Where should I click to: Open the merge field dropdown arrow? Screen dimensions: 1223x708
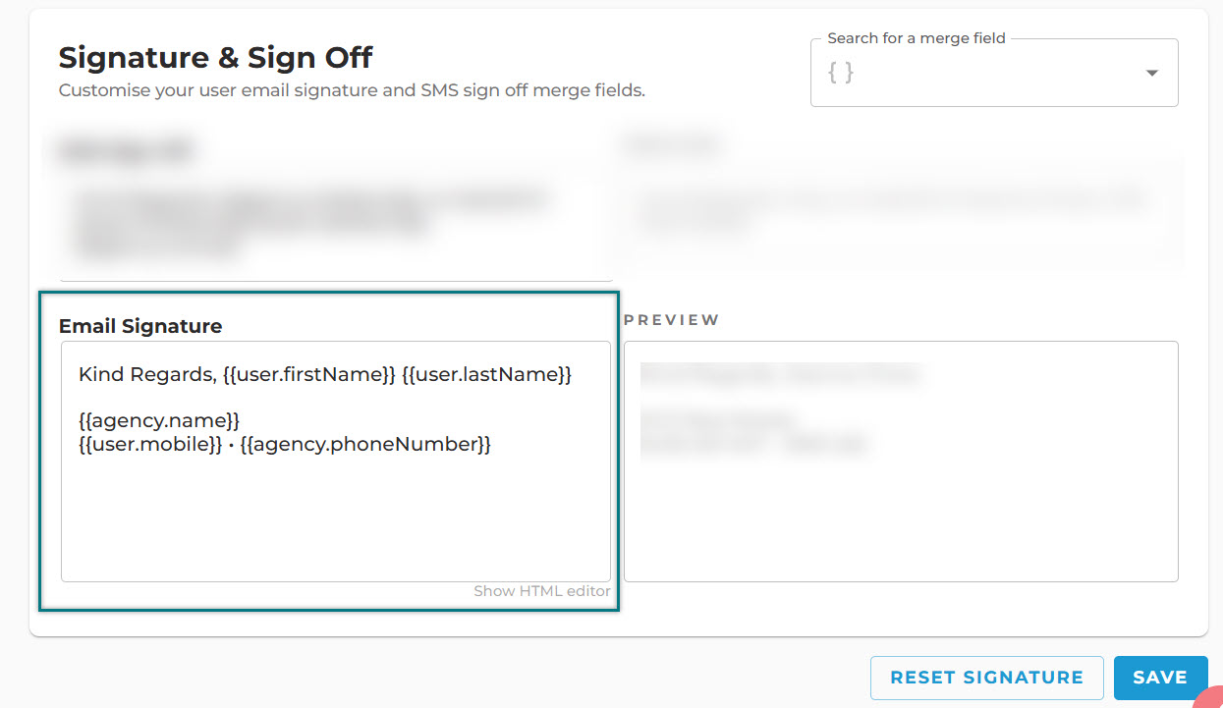pos(1152,74)
